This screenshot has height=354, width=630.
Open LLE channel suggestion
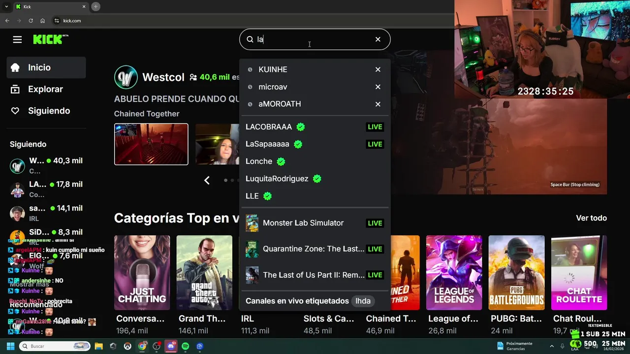(315, 196)
